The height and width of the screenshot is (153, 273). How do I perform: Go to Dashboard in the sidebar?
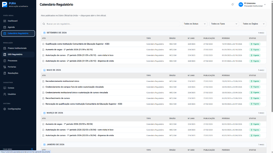coord(18,21)
